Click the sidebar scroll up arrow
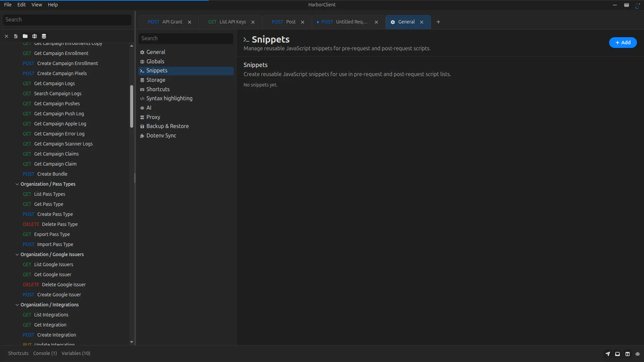Image resolution: width=644 pixels, height=362 pixels. point(131,46)
